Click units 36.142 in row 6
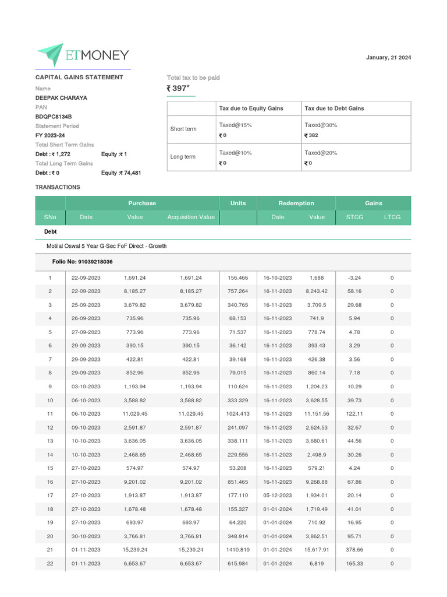The height and width of the screenshot is (597, 447). [238, 346]
